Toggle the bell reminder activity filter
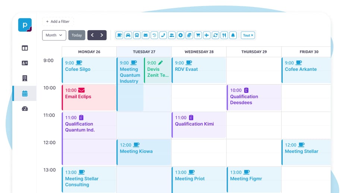This screenshot has height=193, width=343. click(x=233, y=35)
